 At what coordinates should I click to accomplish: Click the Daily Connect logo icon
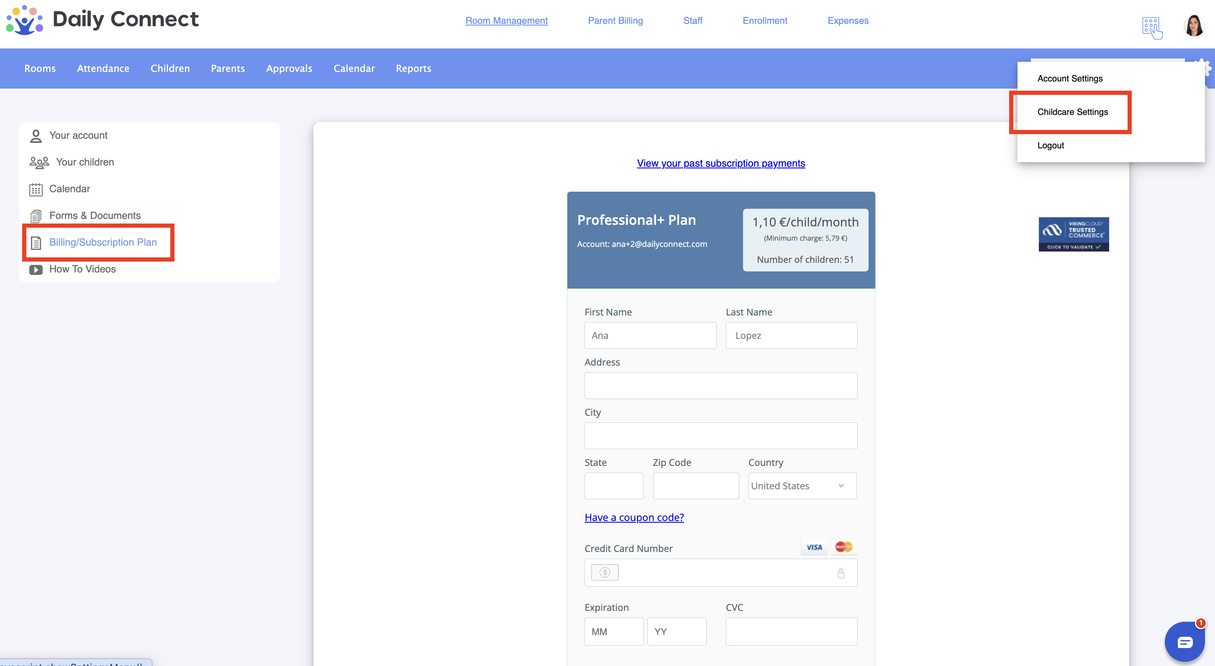[25, 20]
